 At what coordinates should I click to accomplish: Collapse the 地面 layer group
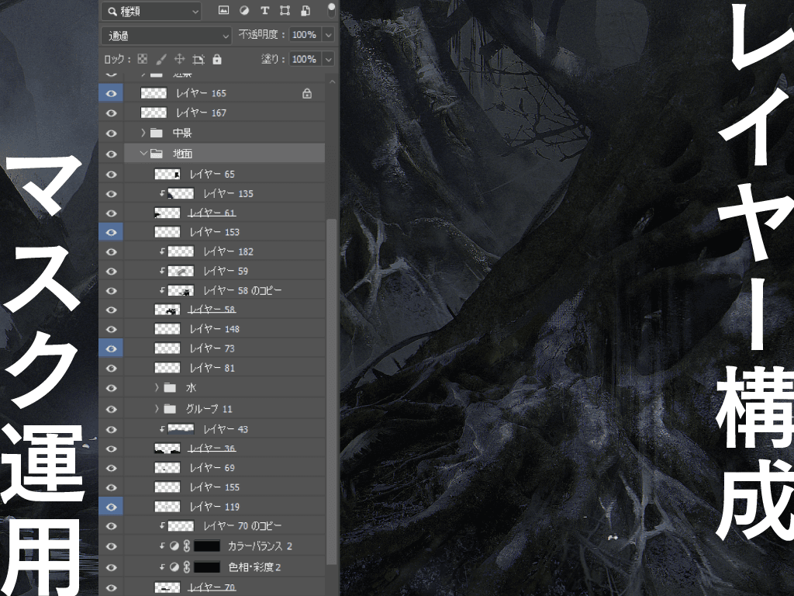[x=143, y=154]
